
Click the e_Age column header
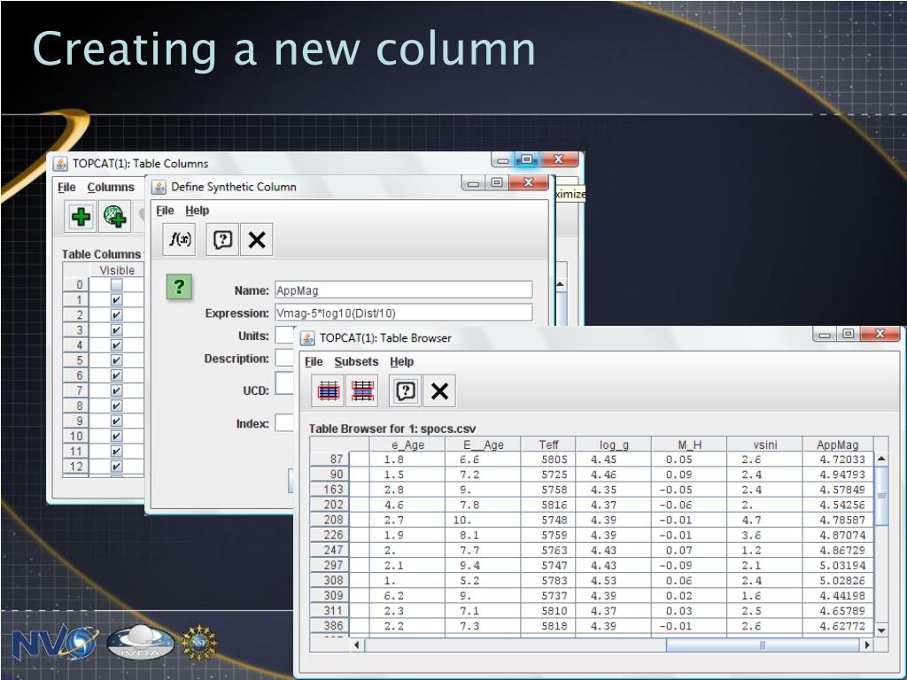(x=407, y=444)
